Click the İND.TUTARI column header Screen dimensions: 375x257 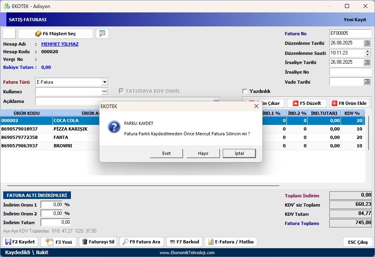[324, 113]
